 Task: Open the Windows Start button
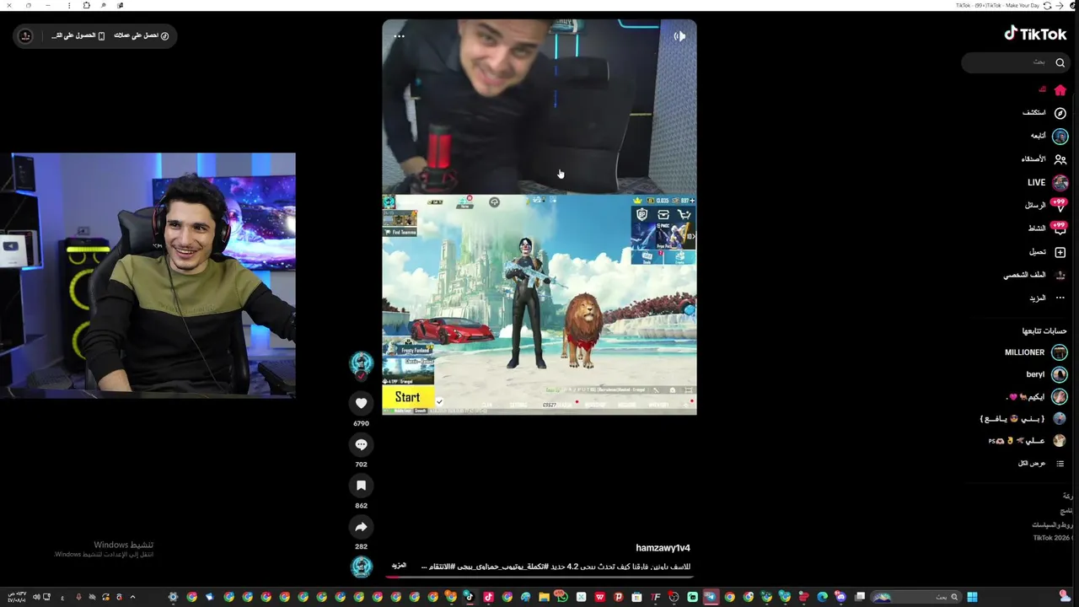(972, 597)
